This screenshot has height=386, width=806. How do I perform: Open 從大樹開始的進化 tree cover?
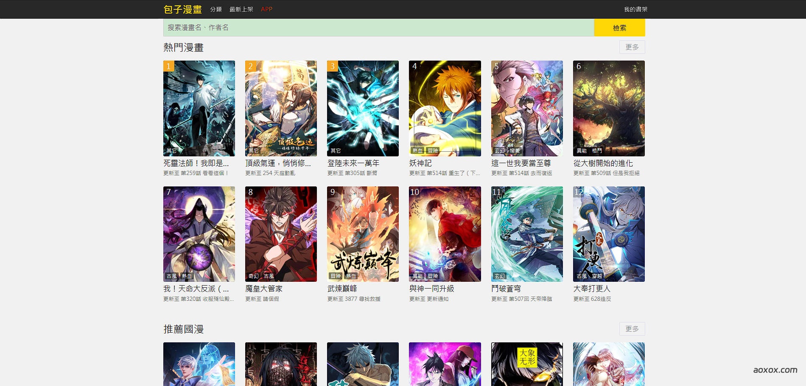click(x=609, y=108)
